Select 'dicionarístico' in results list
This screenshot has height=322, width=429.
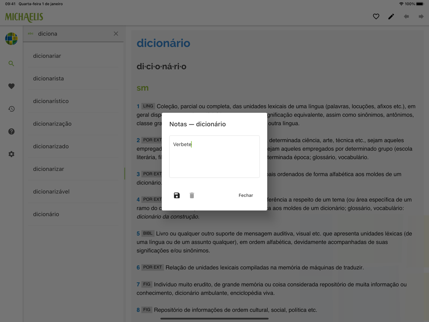[73, 101]
